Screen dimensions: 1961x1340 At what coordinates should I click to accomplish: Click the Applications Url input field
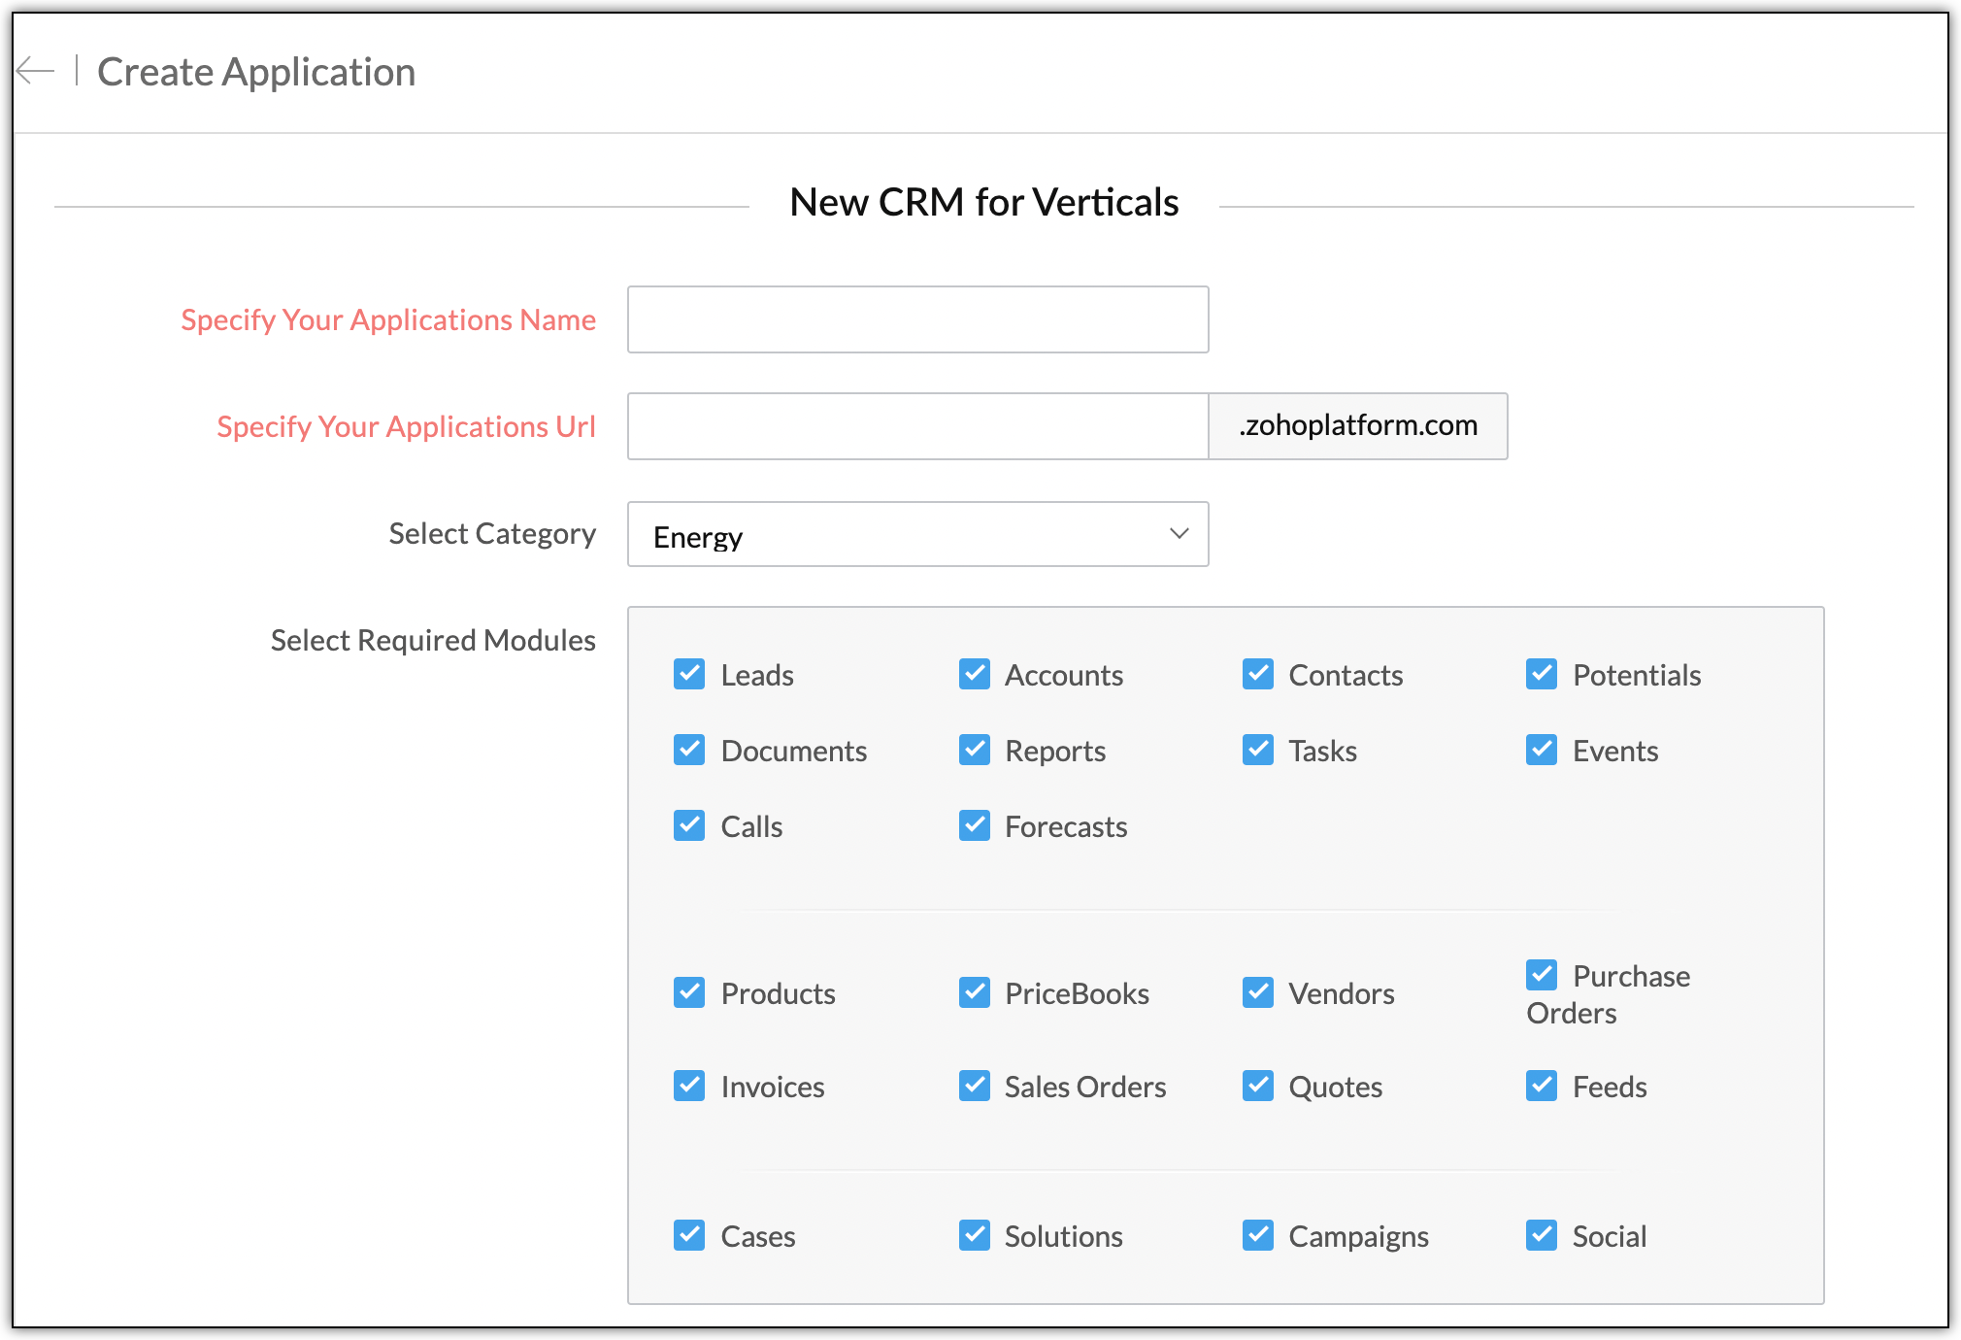pos(917,426)
